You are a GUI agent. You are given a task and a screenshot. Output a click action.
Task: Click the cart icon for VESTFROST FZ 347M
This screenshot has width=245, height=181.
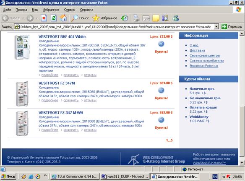[x=161, y=90]
